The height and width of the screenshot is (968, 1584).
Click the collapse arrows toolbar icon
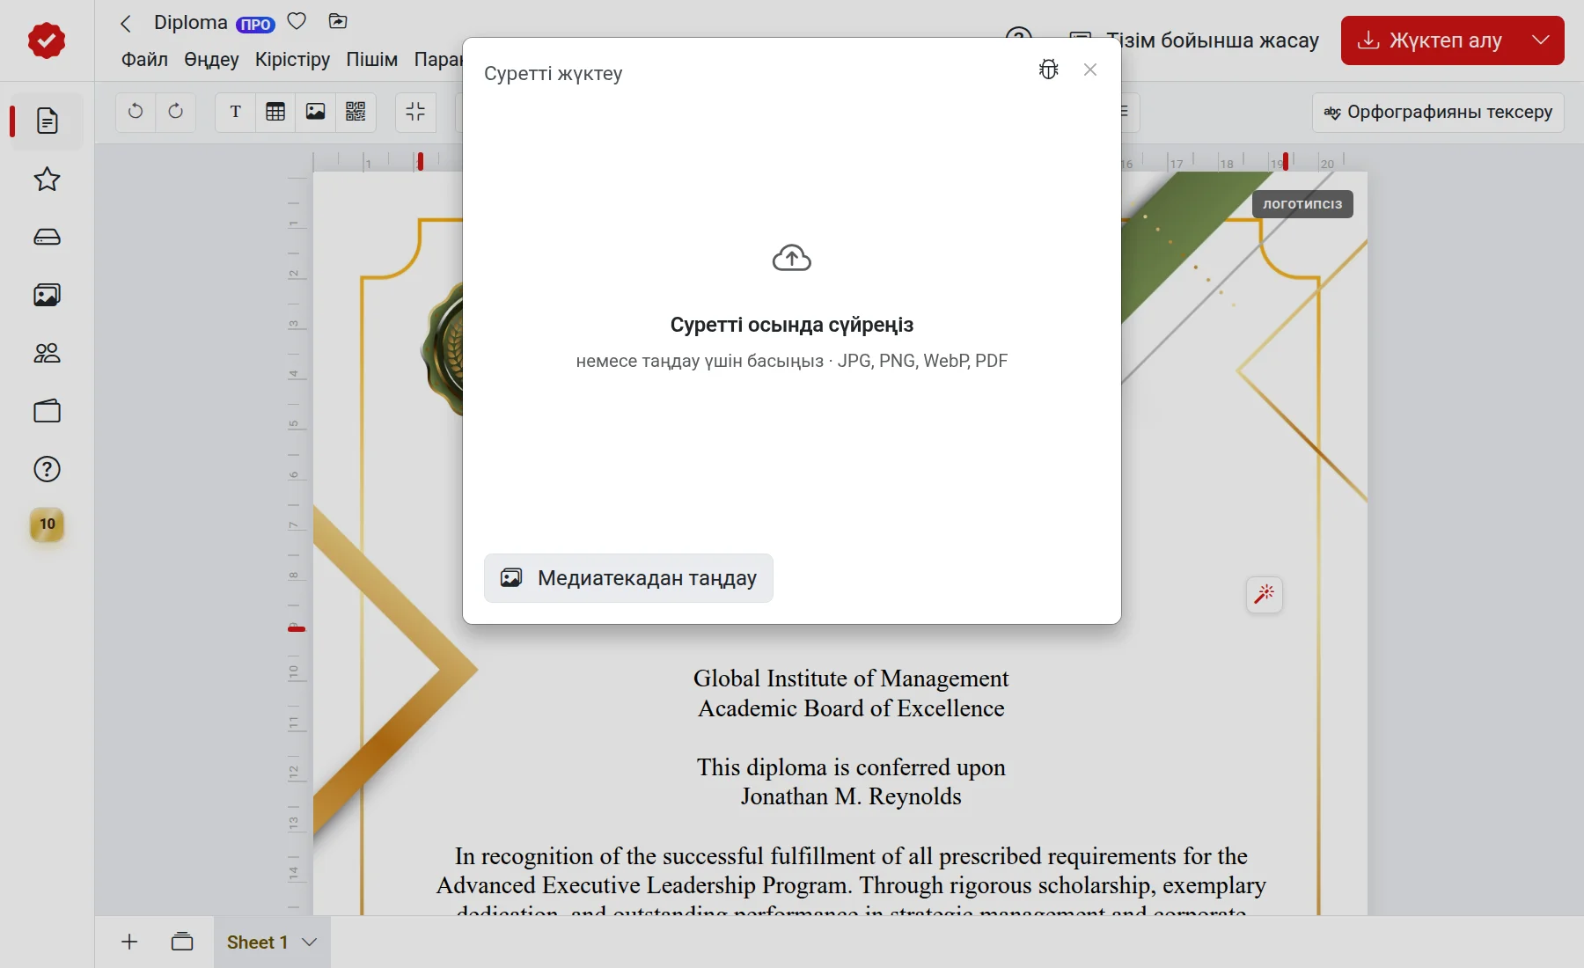pos(415,112)
